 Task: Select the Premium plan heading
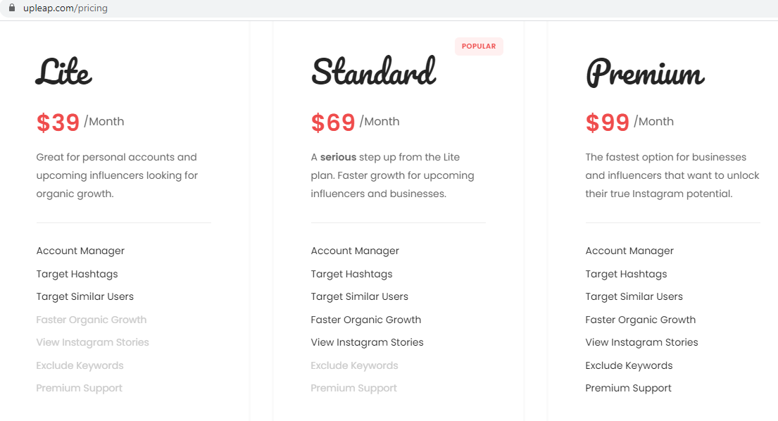645,73
